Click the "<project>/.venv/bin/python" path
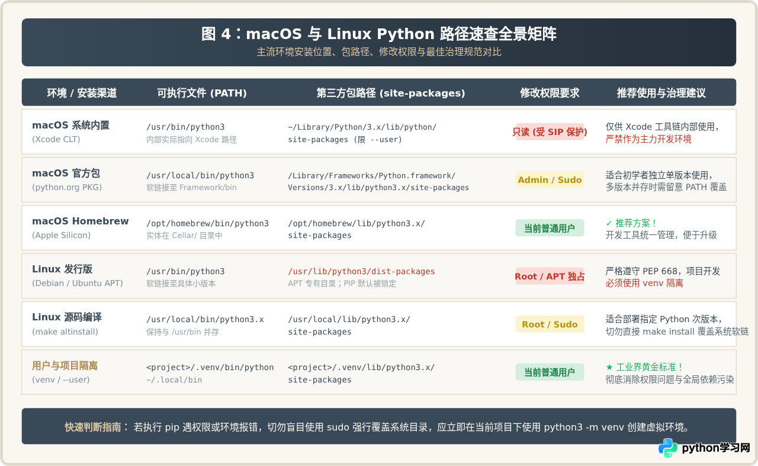Screen dimensions: 758x466 (210, 367)
